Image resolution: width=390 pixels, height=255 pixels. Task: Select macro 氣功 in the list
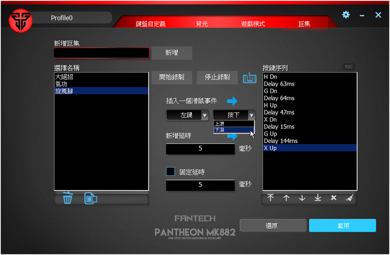pyautogui.click(x=101, y=84)
